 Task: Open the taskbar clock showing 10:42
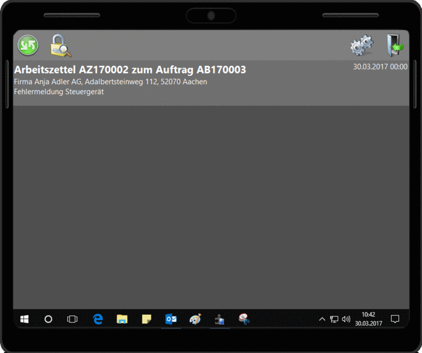pos(368,319)
